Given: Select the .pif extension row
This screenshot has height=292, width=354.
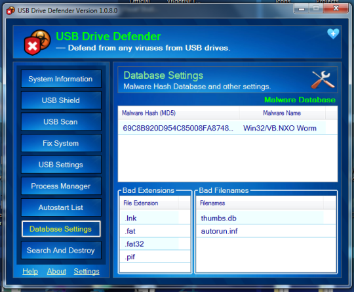Looking at the screenshot, I should click(x=155, y=257).
